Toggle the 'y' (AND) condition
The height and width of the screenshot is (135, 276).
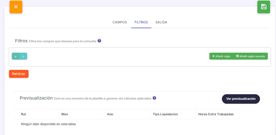tap(16, 56)
